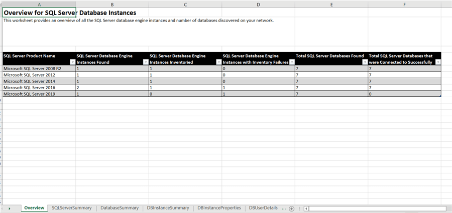
Task: Show more sheet tabs via ellipsis
Action: 284,208
